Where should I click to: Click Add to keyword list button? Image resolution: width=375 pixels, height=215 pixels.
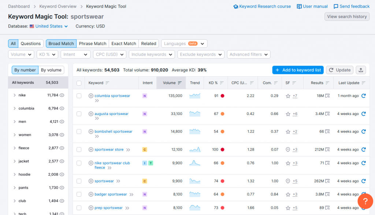point(297,70)
